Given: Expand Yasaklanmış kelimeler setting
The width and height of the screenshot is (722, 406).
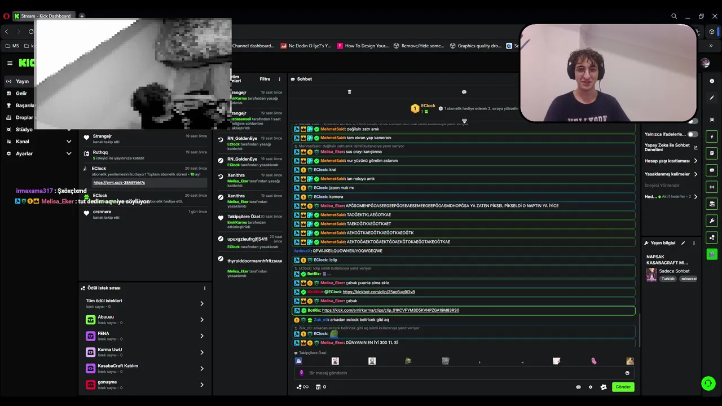Looking at the screenshot, I should pyautogui.click(x=671, y=174).
